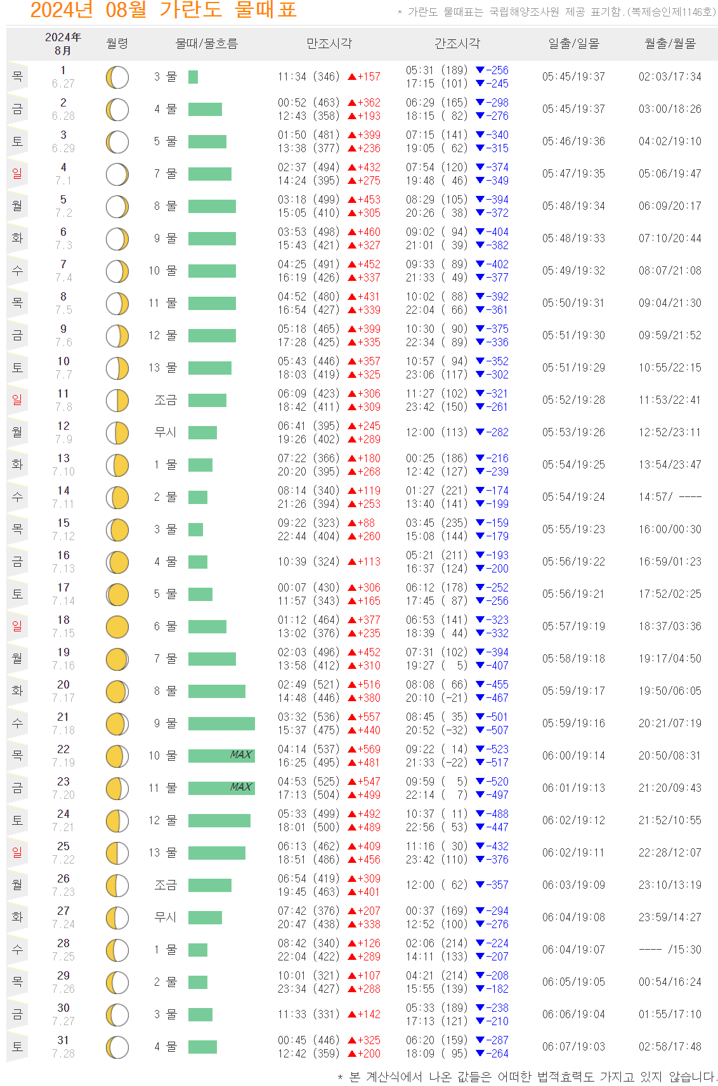Click the moon phase icon for August 26
Screen dimensions: 718x1086
point(117,886)
